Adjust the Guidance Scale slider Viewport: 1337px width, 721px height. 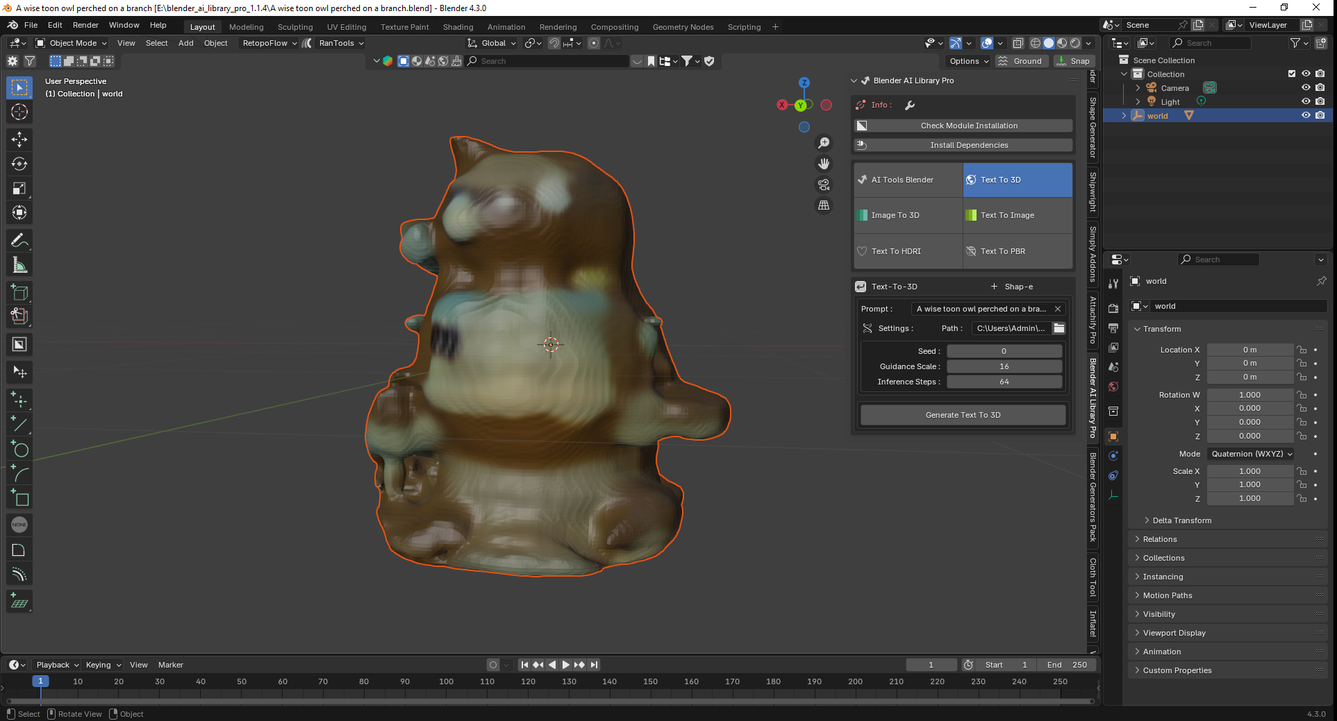tap(1004, 366)
